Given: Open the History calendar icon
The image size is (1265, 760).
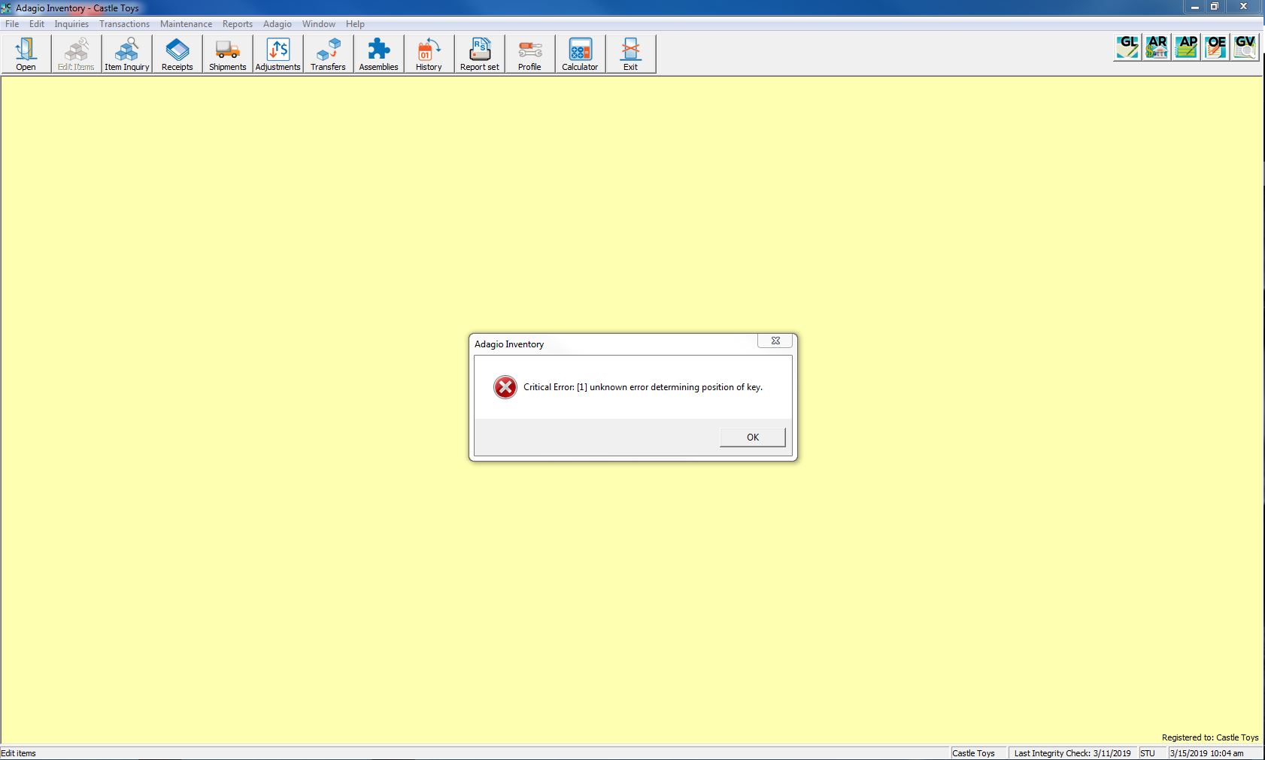Looking at the screenshot, I should point(429,54).
